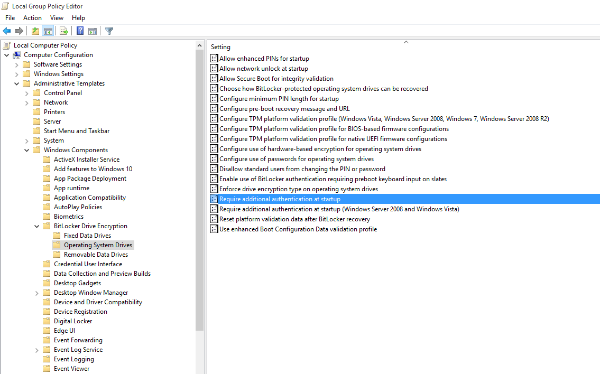Image resolution: width=600 pixels, height=374 pixels.
Task: Collapse the Windows Components node
Action: pos(26,151)
